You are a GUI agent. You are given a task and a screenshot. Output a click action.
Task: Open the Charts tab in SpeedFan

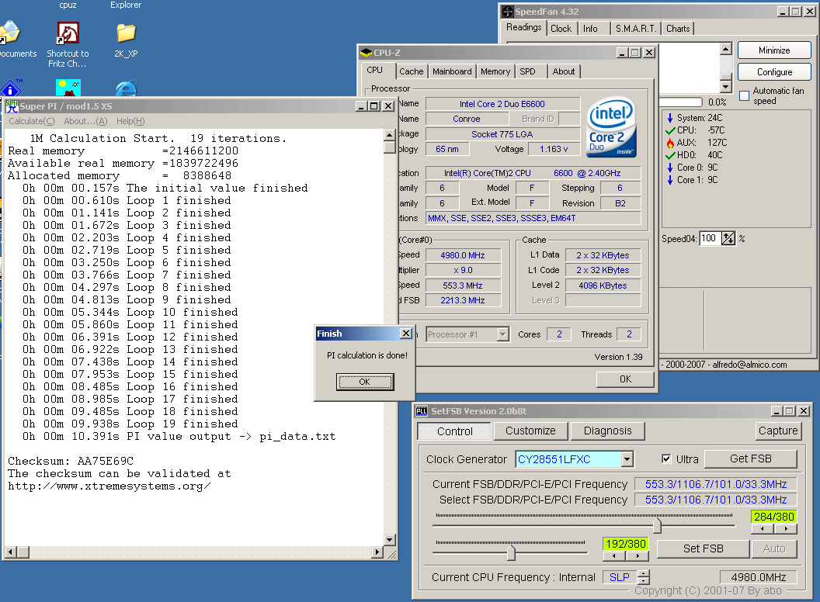coord(678,29)
